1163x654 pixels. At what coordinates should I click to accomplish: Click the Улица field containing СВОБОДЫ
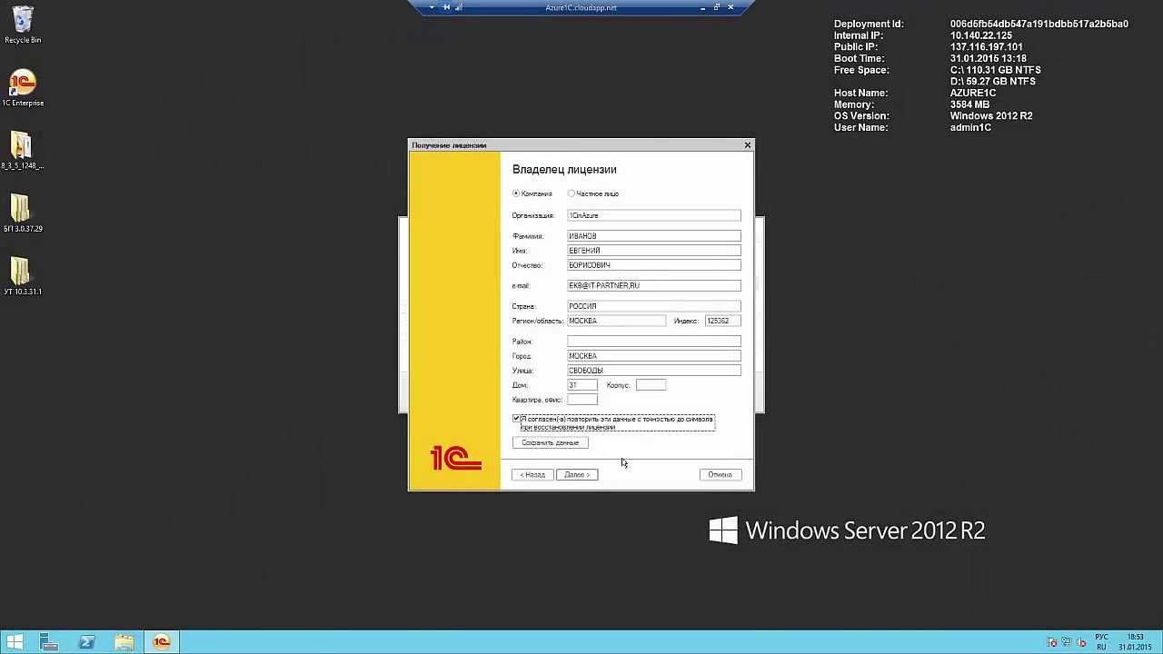(654, 371)
